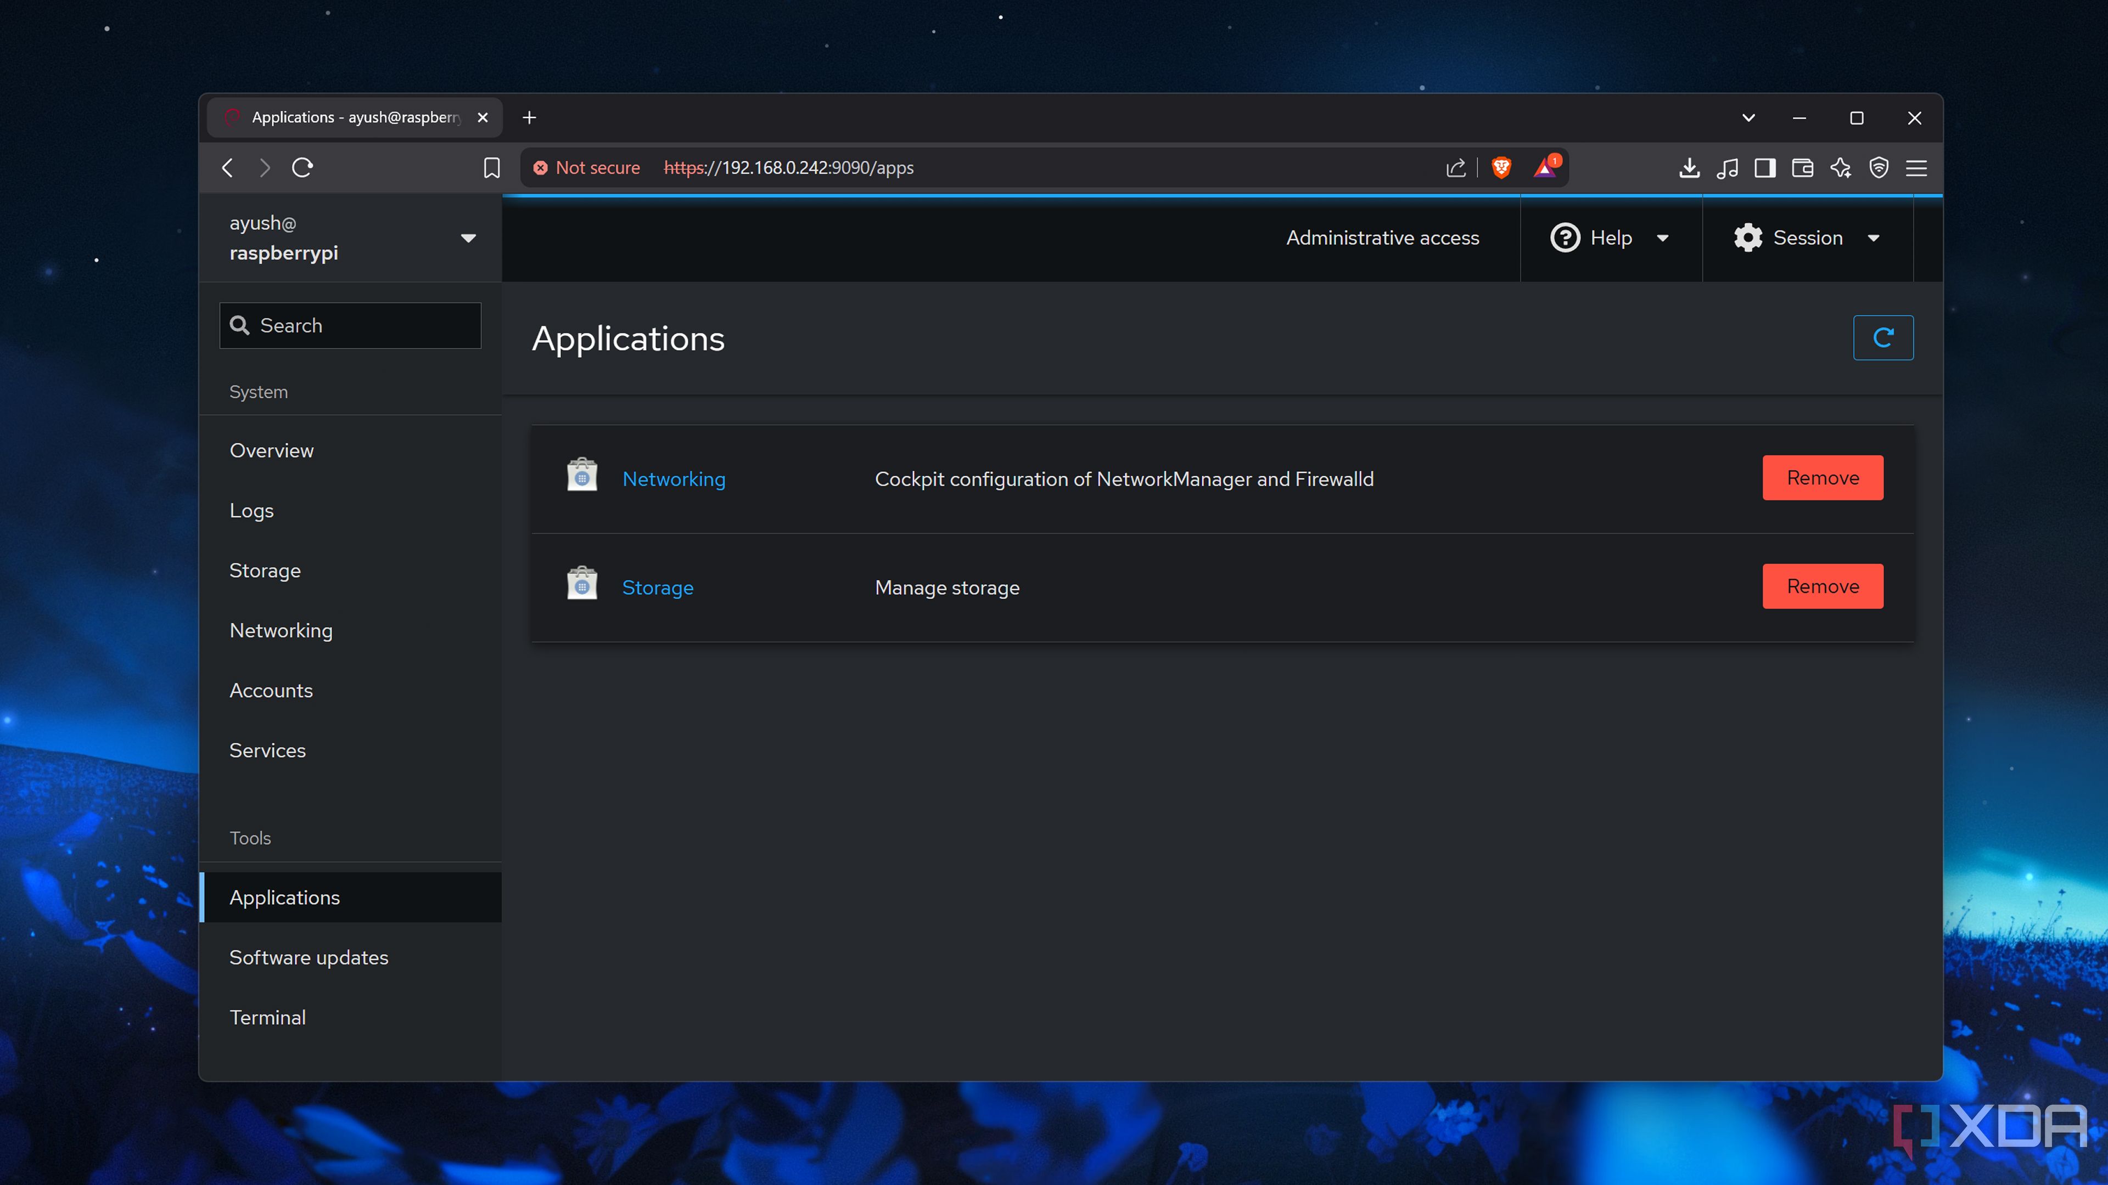Open the media playlist music note icon
This screenshot has height=1185, width=2108.
pyautogui.click(x=1726, y=168)
